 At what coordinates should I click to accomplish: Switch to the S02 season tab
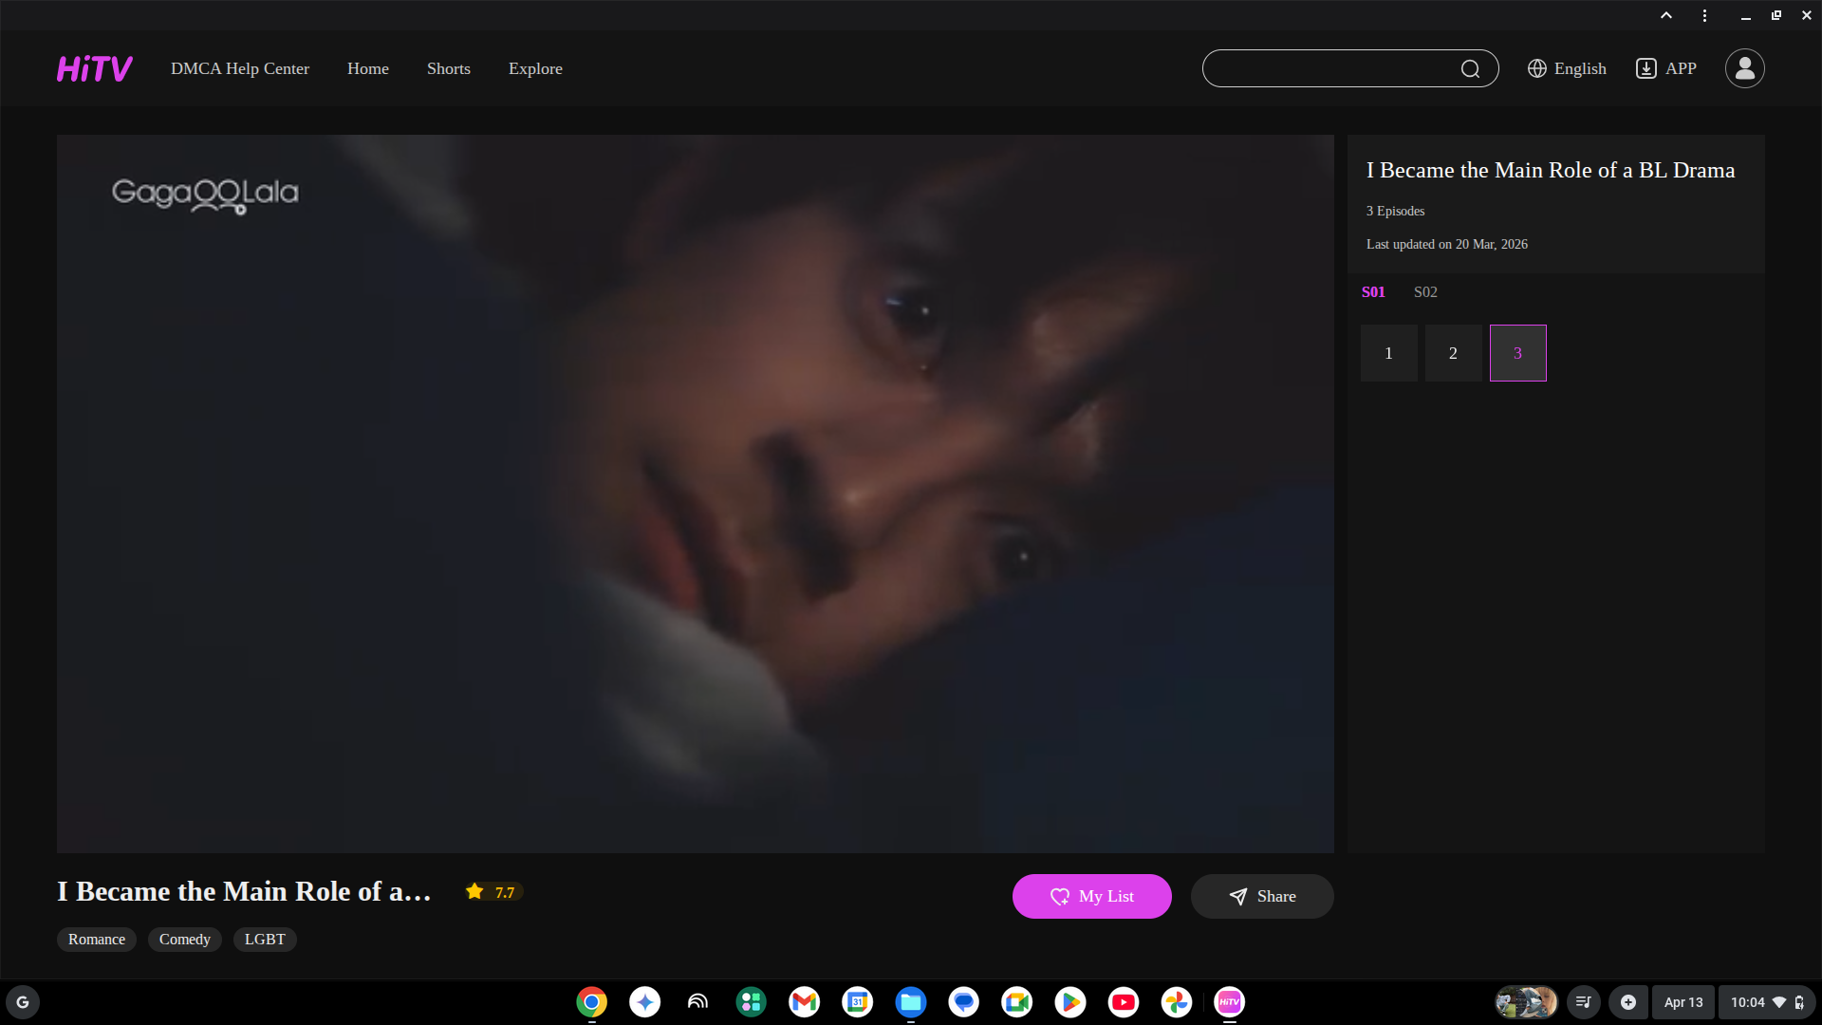click(1425, 292)
